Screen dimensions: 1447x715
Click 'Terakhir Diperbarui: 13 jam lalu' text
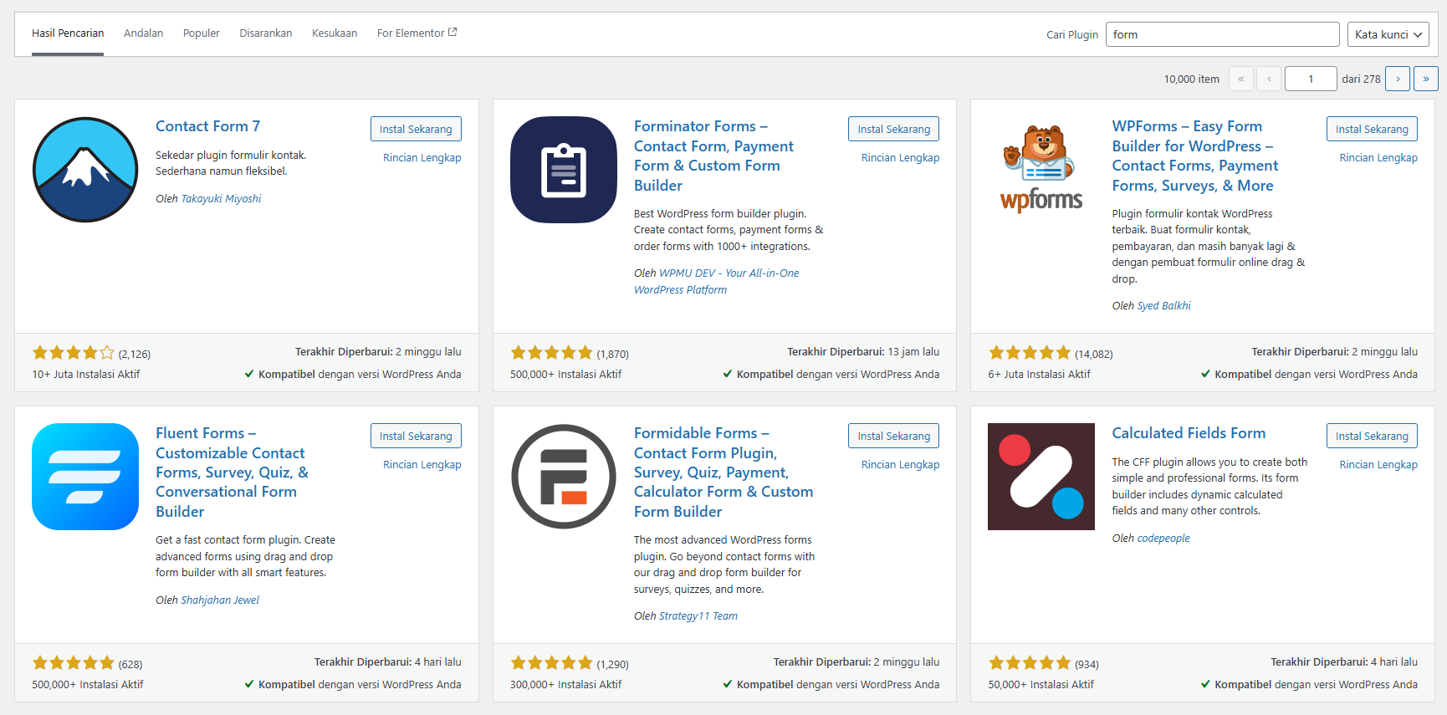pos(863,352)
